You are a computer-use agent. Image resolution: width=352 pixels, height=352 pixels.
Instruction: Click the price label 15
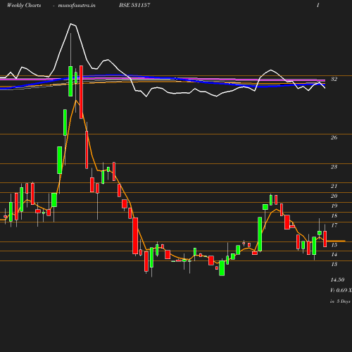coord(334,245)
